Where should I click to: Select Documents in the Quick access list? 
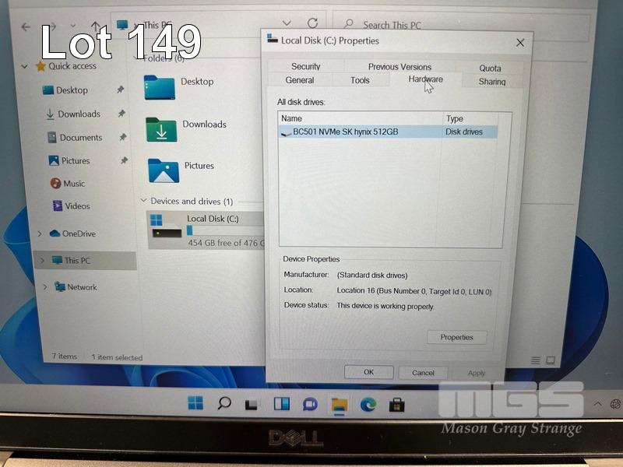click(x=80, y=138)
